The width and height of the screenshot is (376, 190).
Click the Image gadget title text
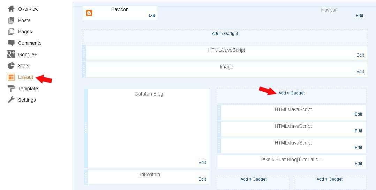(226, 67)
